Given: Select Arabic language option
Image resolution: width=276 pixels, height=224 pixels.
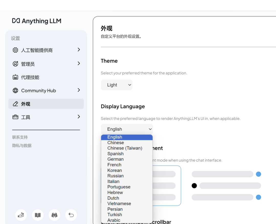Looking at the screenshot, I should [127, 220].
